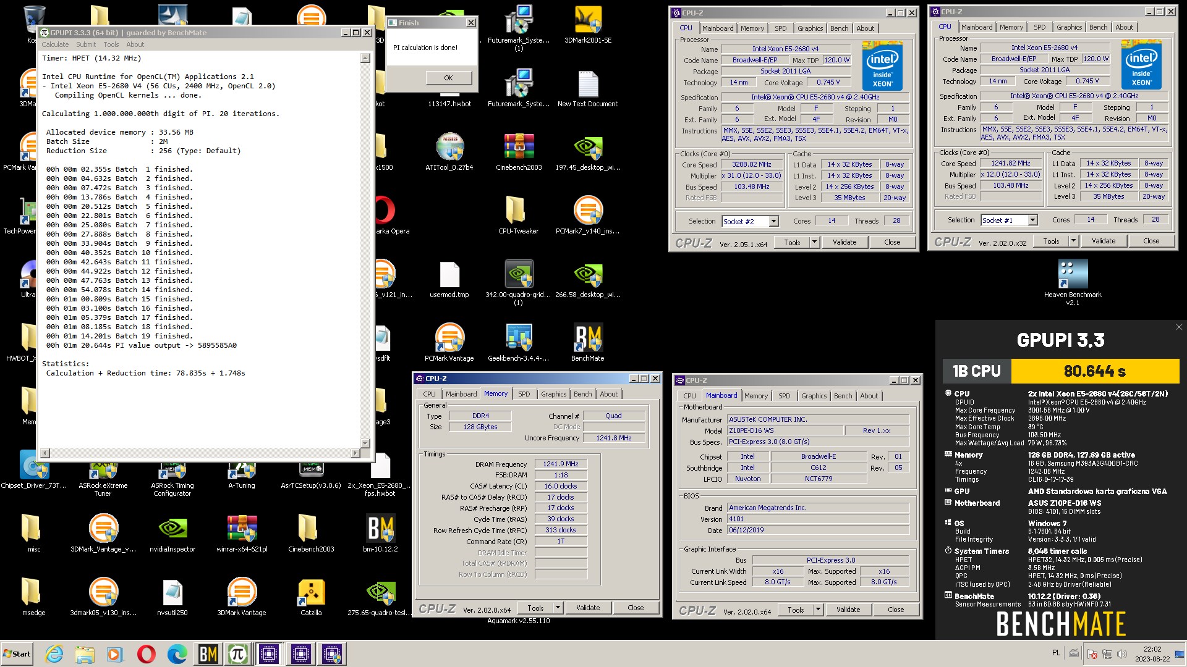The height and width of the screenshot is (667, 1187).
Task: Open the Start menu
Action: click(x=17, y=654)
